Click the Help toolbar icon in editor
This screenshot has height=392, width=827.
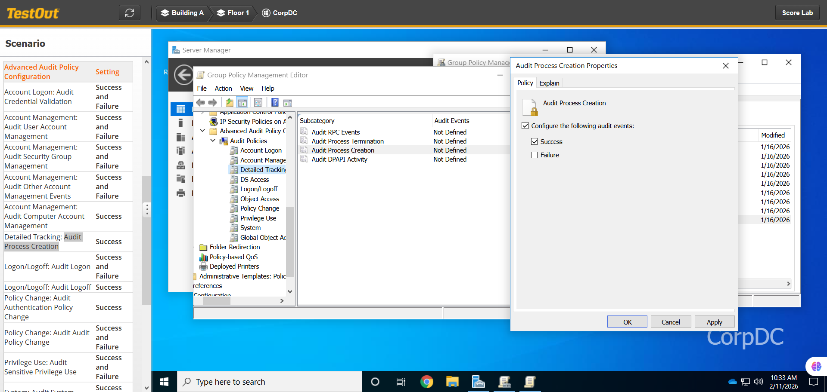(275, 102)
